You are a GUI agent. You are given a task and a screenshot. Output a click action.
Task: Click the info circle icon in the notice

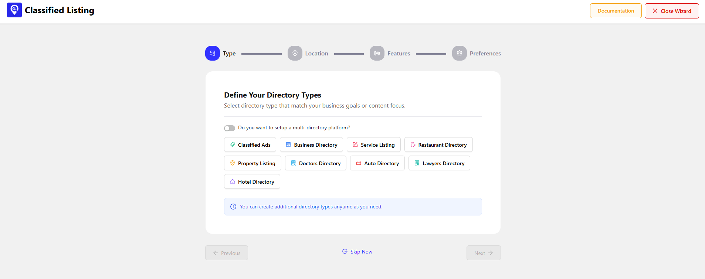point(233,207)
